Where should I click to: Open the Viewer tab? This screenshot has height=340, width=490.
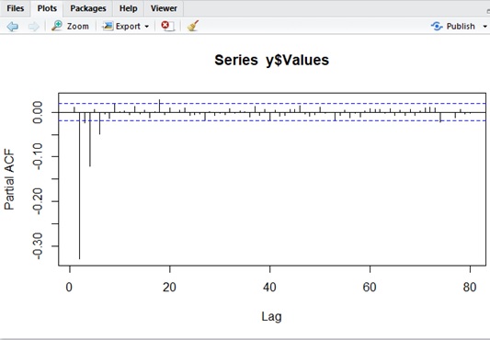[164, 8]
